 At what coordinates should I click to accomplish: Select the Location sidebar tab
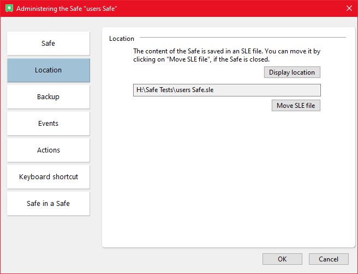(x=48, y=70)
